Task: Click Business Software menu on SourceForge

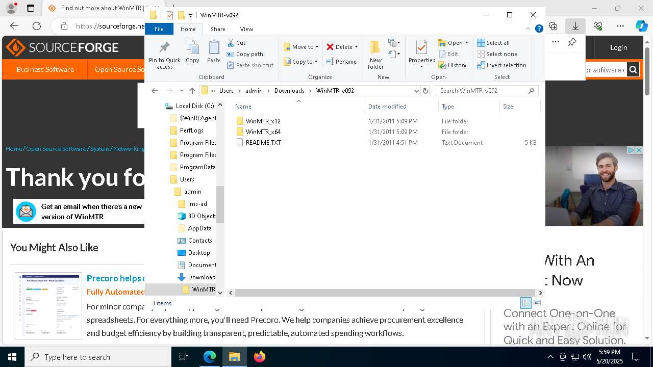Action: click(45, 69)
